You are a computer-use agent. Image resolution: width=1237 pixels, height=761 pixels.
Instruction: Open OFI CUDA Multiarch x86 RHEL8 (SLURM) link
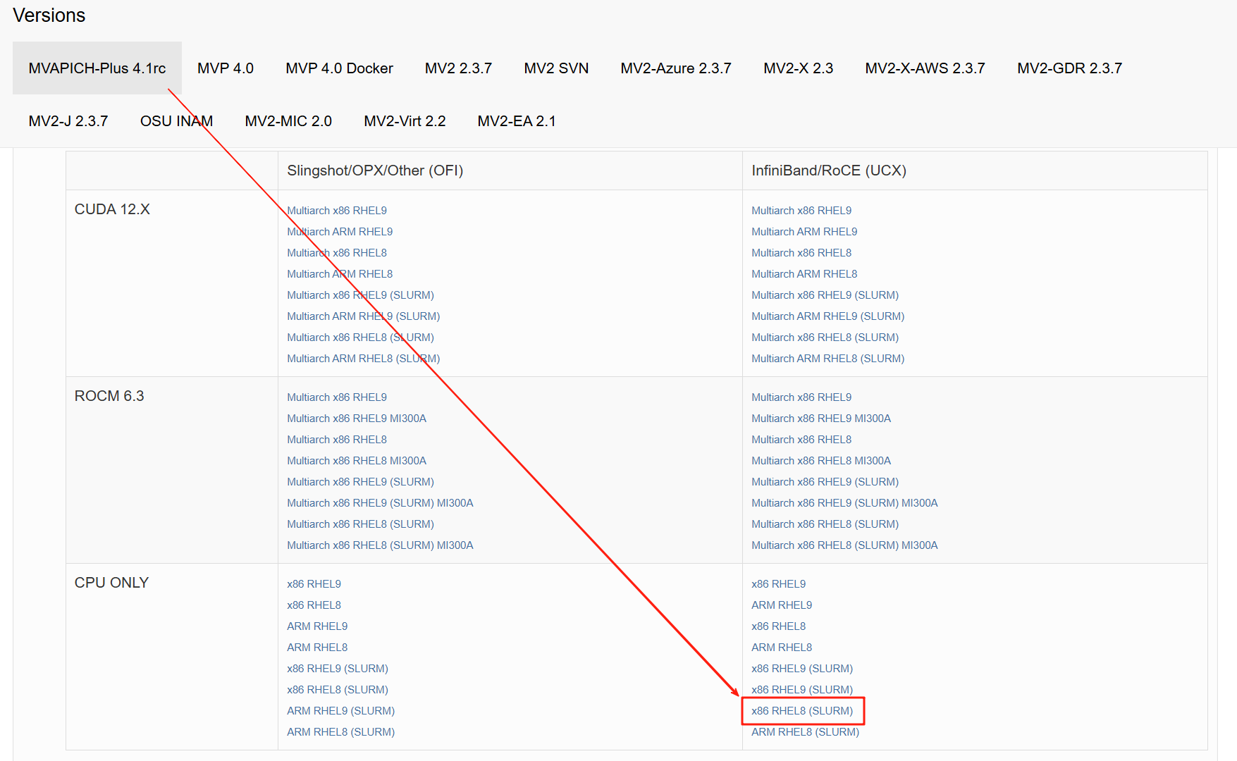pos(360,338)
